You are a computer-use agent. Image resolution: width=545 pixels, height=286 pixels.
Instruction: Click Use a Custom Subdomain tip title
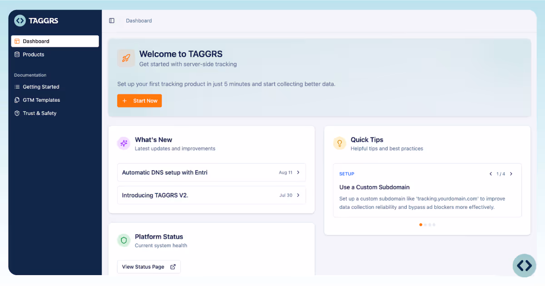point(375,187)
